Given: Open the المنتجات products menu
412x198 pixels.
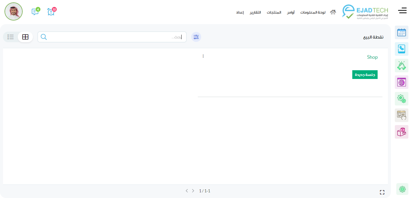Looking at the screenshot, I should [274, 12].
